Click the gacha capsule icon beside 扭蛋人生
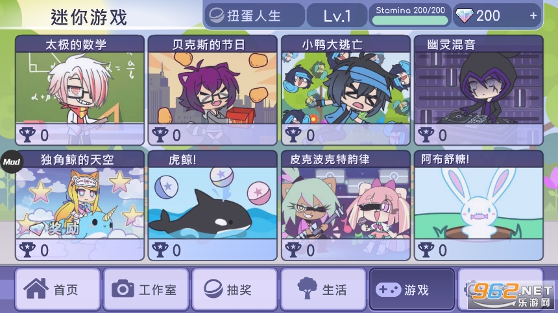 [x=216, y=16]
